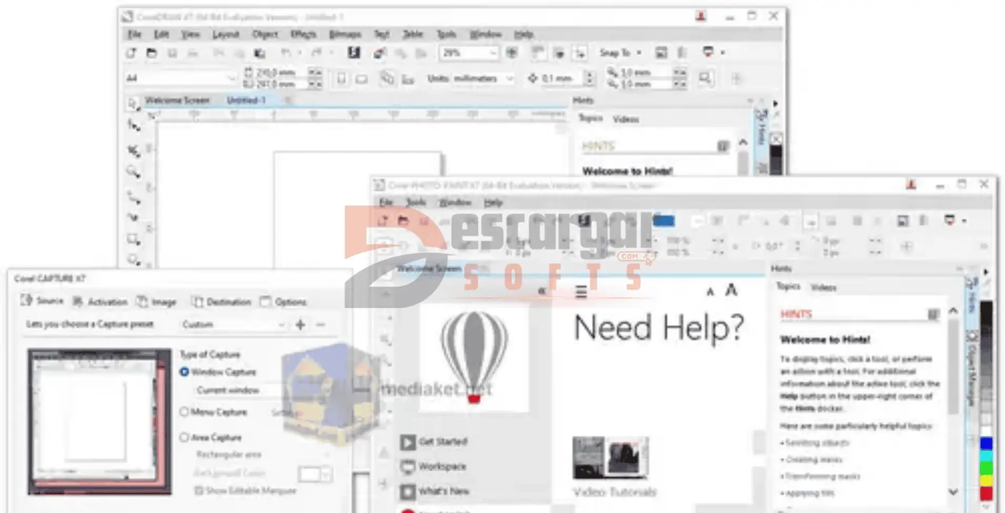Open the Bitmaps menu in CorelDRAW
This screenshot has height=513, width=1005.
point(344,34)
